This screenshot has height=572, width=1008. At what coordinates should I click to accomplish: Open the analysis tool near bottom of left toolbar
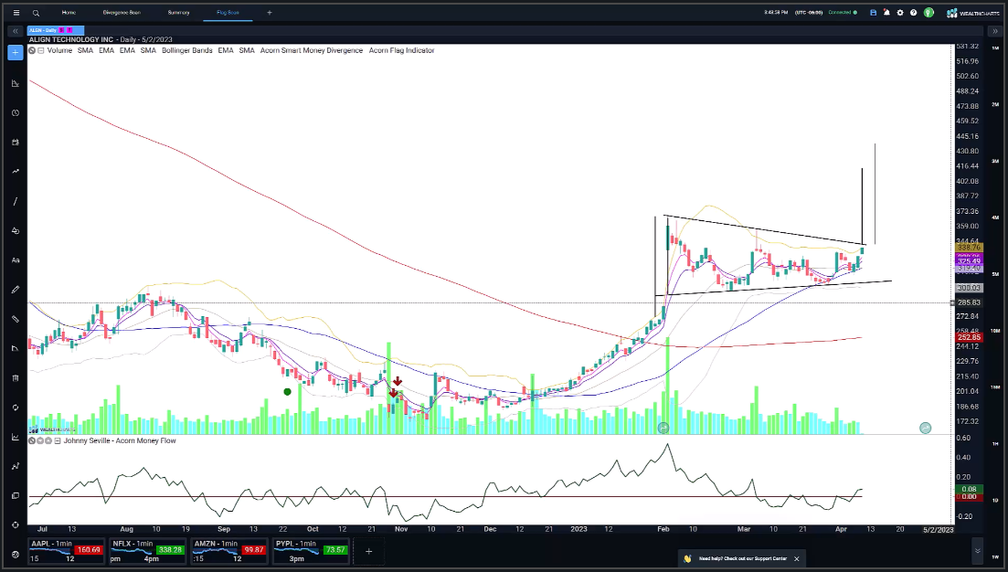point(16,467)
